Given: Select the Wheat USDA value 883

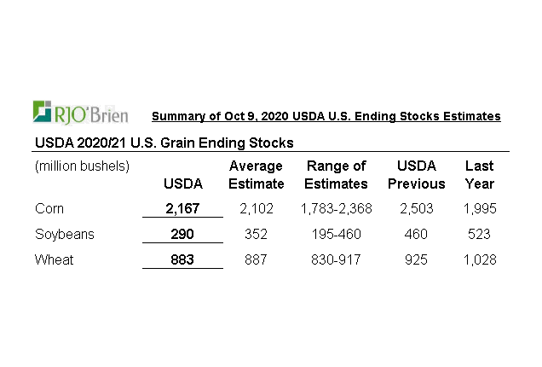Looking at the screenshot, I should (182, 259).
